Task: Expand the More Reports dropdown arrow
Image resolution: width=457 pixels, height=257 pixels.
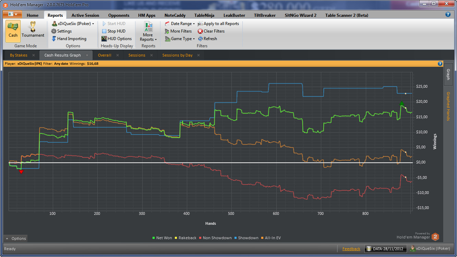Action: (x=156, y=40)
